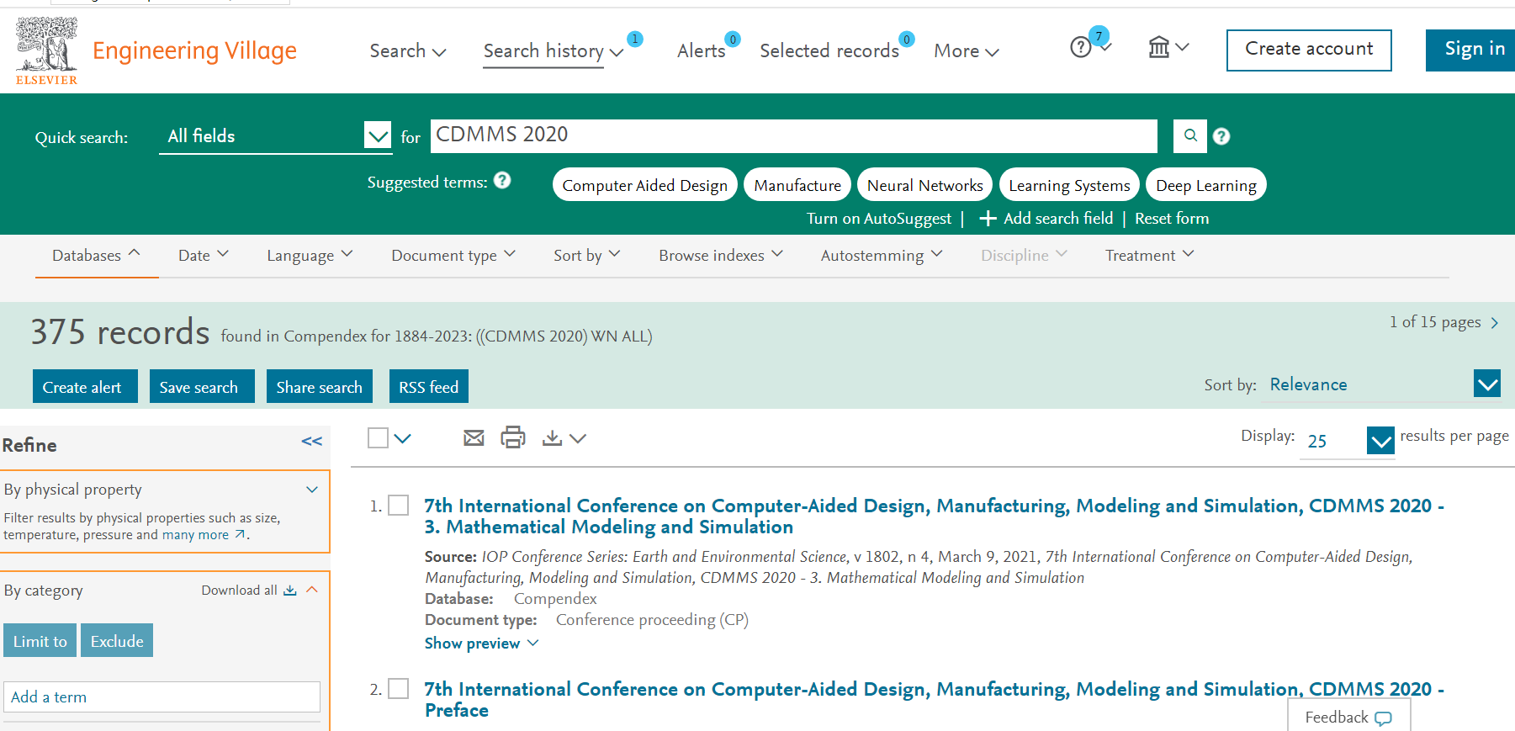1515x731 pixels.
Task: Click Exclude button
Action: 117,641
